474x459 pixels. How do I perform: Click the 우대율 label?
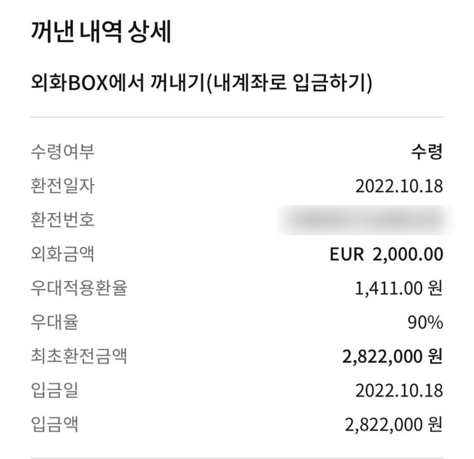(55, 322)
